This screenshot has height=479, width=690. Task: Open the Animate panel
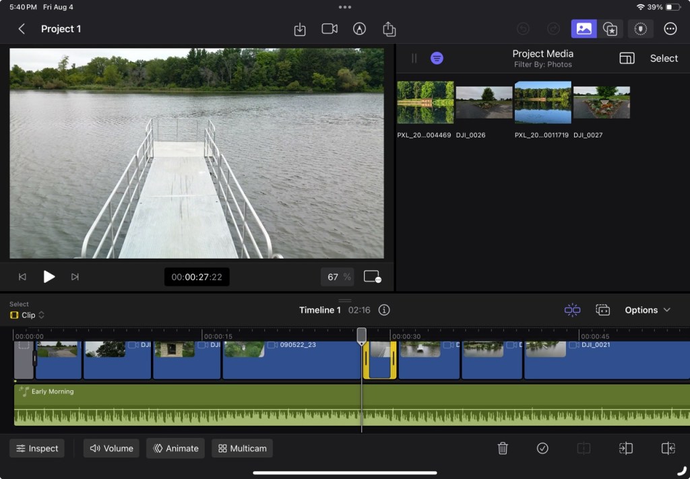(x=175, y=448)
